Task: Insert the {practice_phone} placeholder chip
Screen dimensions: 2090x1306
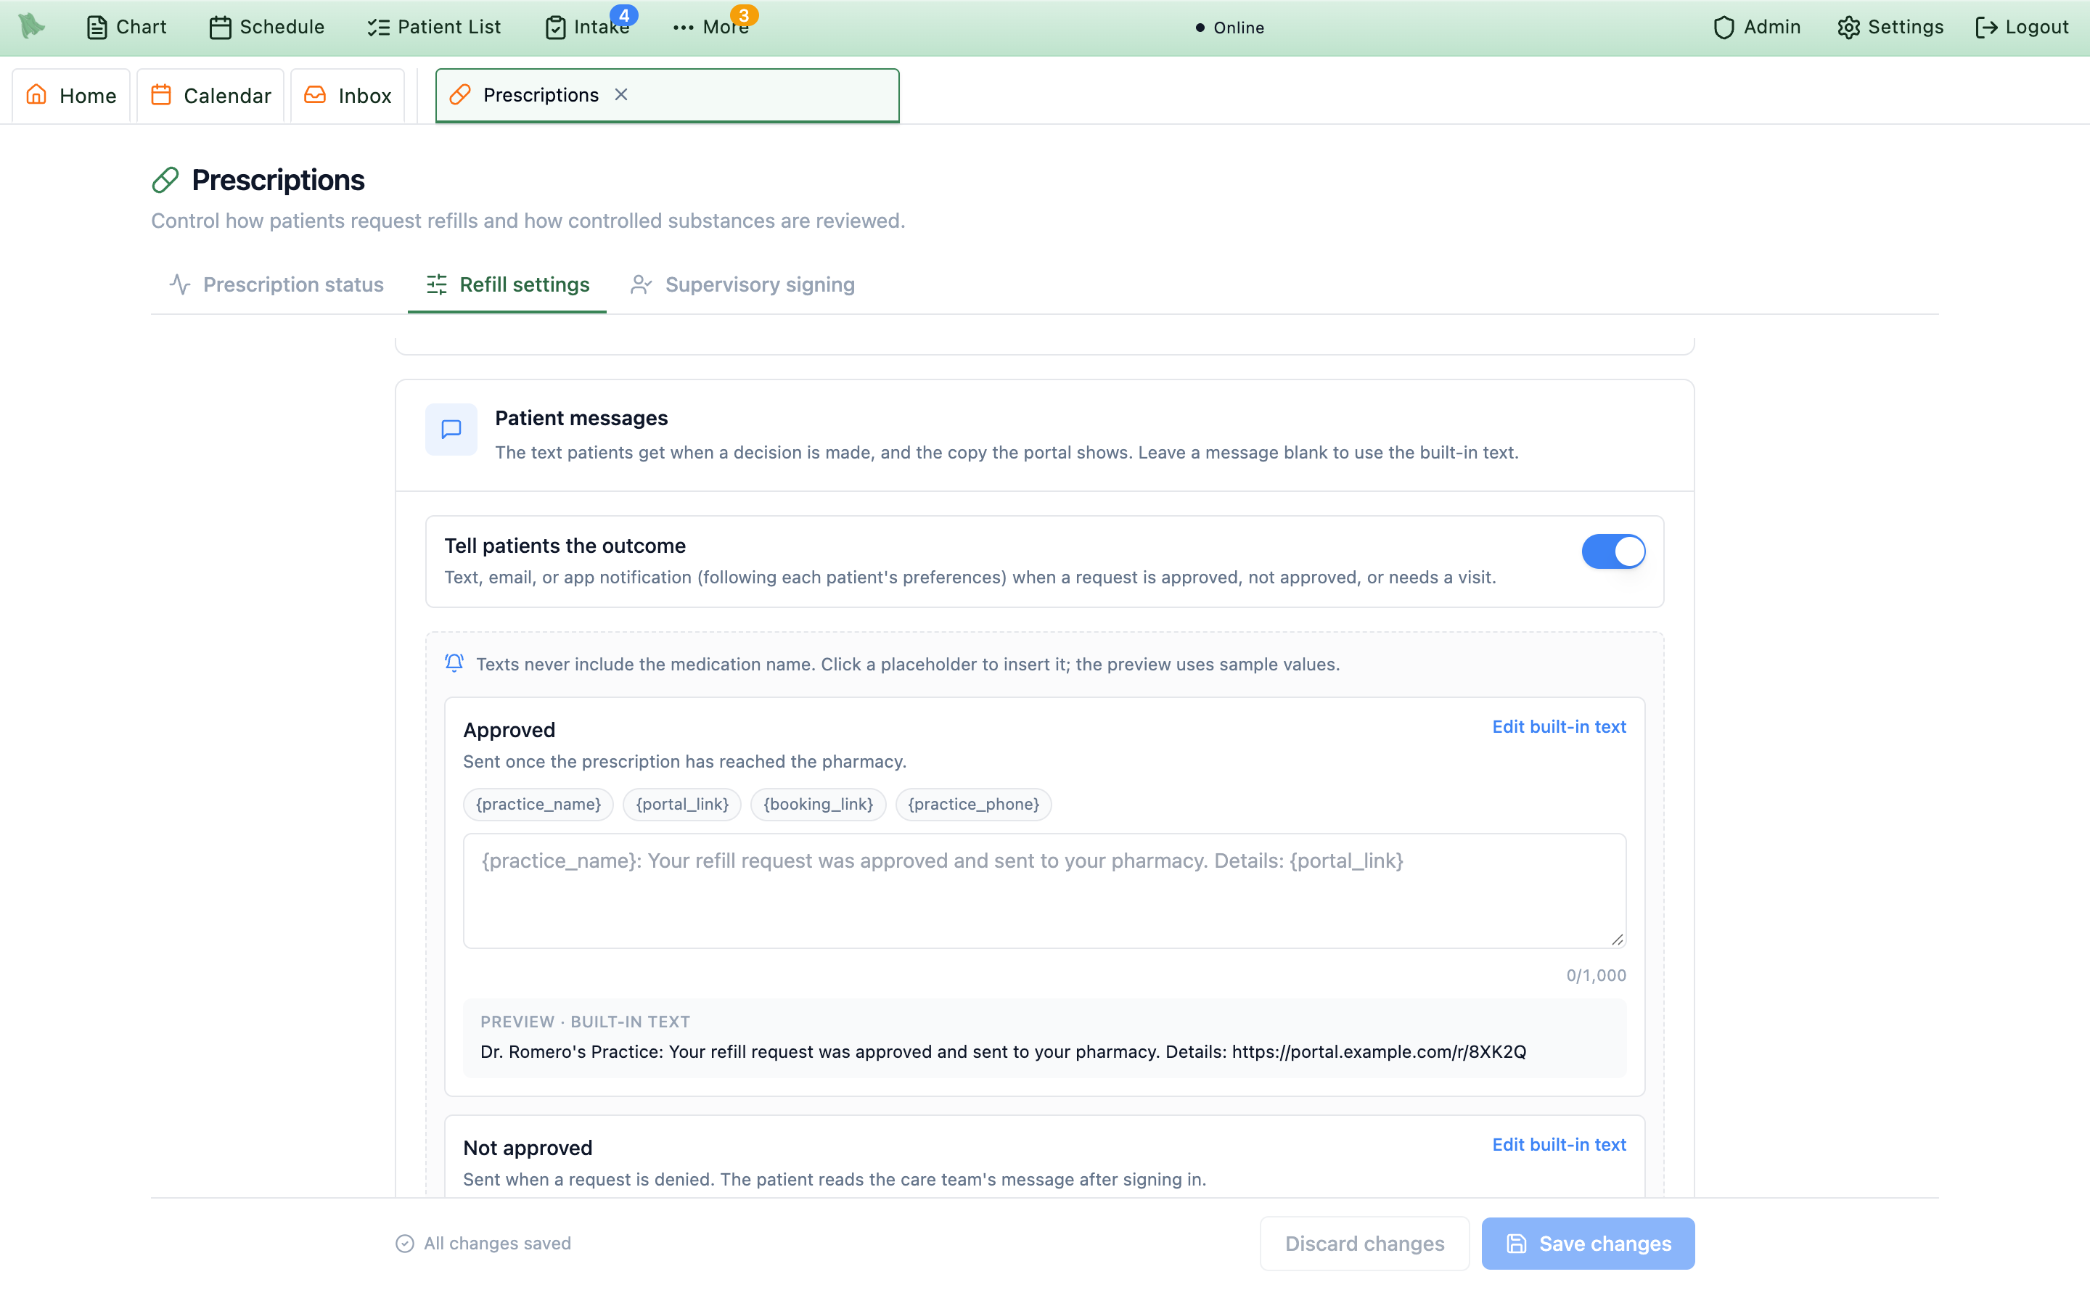Action: [973, 804]
